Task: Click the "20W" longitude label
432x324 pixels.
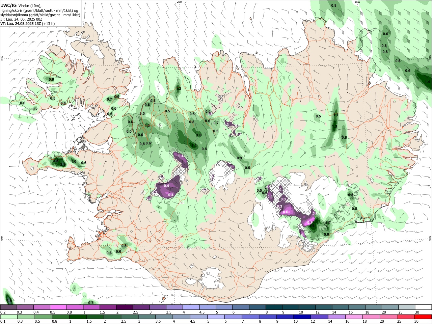Action: click(180, 2)
